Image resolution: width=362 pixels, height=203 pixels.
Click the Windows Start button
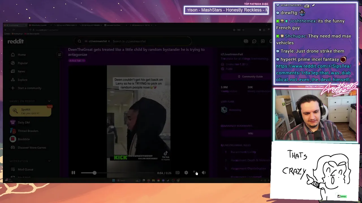(x=113, y=180)
